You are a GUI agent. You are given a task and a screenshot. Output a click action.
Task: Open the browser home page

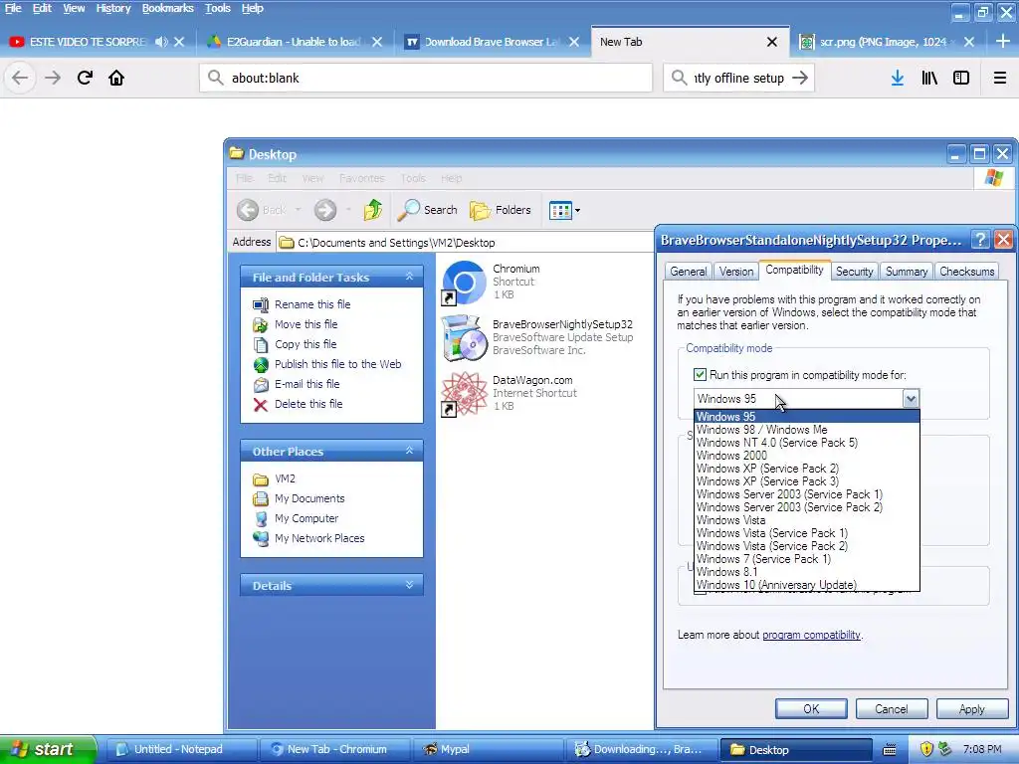point(116,78)
